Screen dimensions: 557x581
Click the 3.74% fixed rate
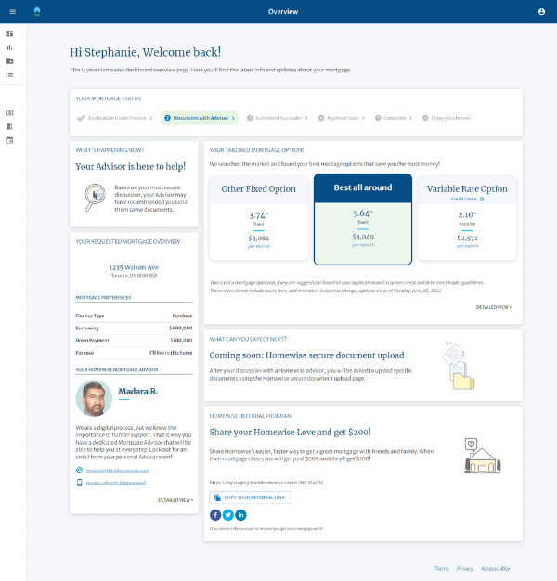[258, 215]
